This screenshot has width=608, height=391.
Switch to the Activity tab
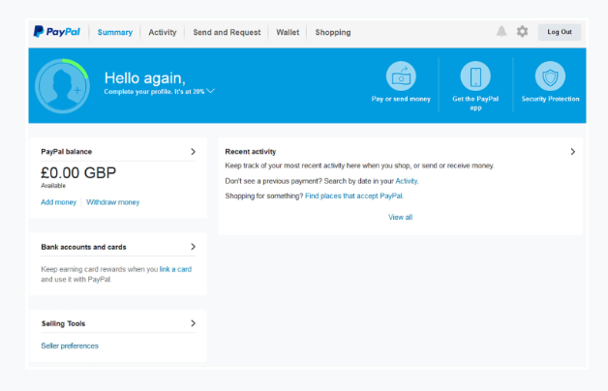tap(163, 32)
